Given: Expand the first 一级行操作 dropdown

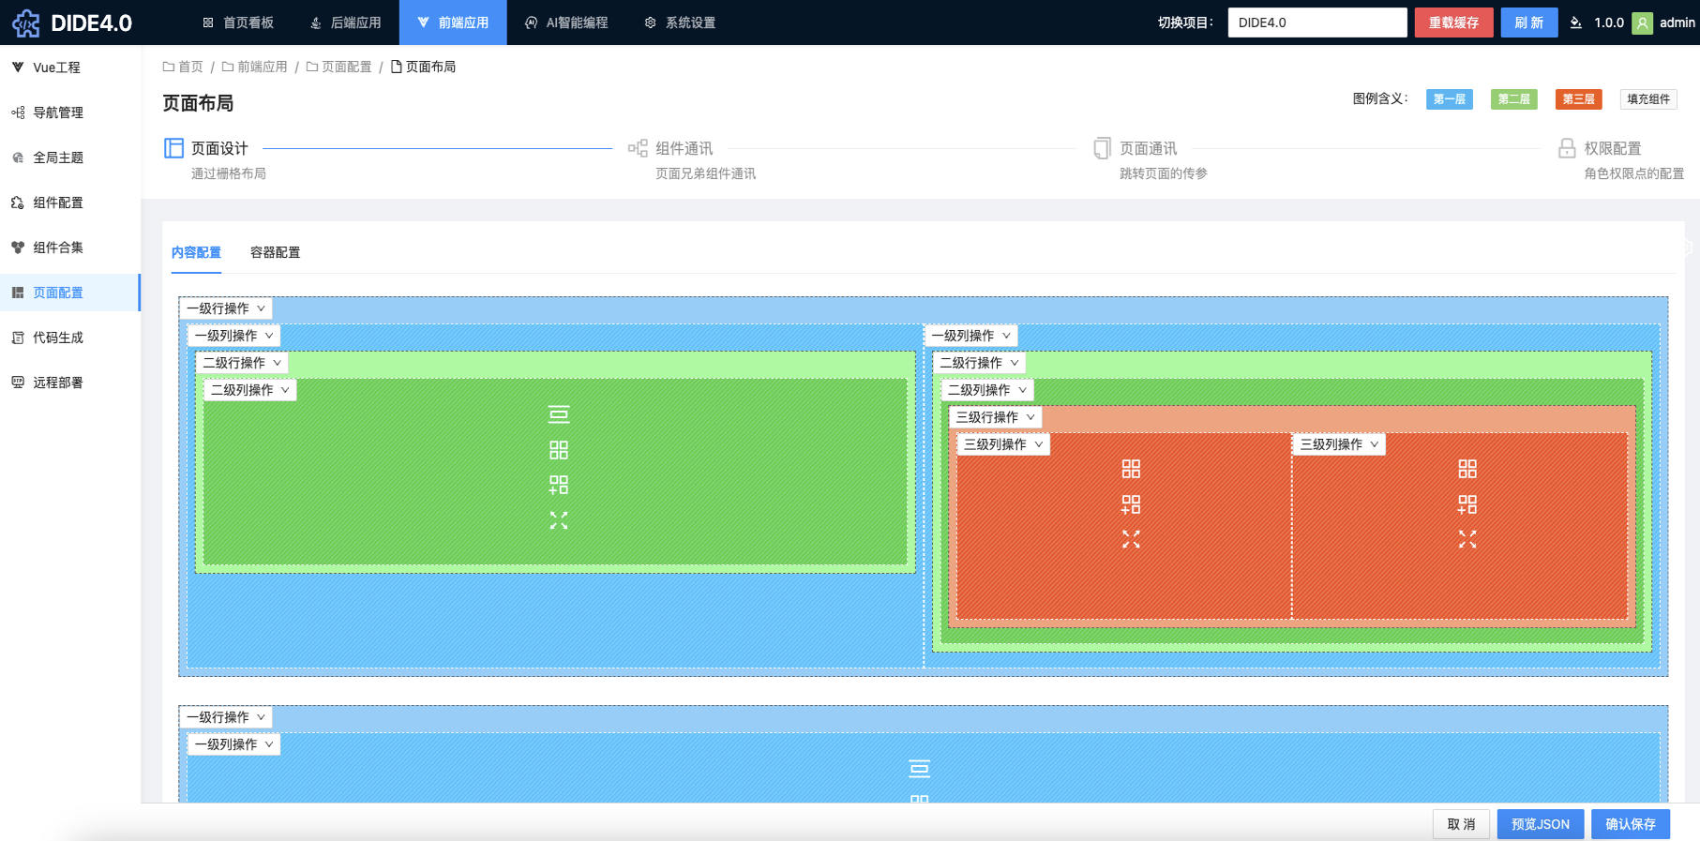Looking at the screenshot, I should pos(226,308).
